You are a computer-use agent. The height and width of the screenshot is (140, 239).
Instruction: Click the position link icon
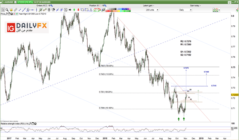point(105,6)
